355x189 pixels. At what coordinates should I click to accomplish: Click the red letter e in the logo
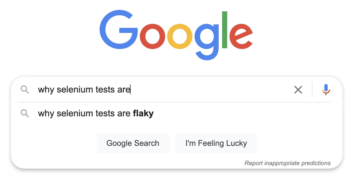[x=241, y=36]
